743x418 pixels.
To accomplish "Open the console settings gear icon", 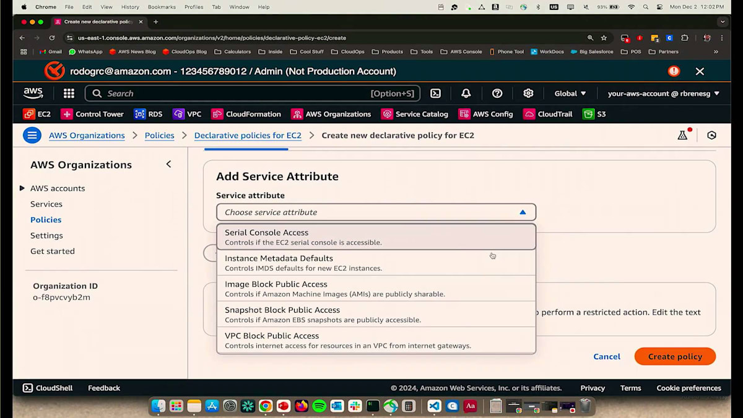I will [x=528, y=94].
